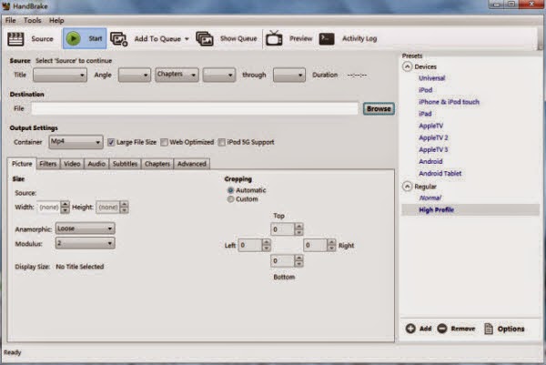Select the AppleTV 3 preset
This screenshot has width=546, height=365.
point(433,149)
